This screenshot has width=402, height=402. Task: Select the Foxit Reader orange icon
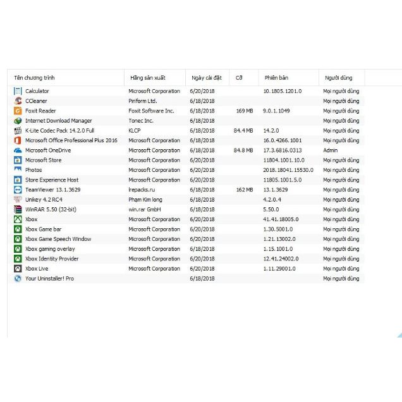[x=18, y=111]
